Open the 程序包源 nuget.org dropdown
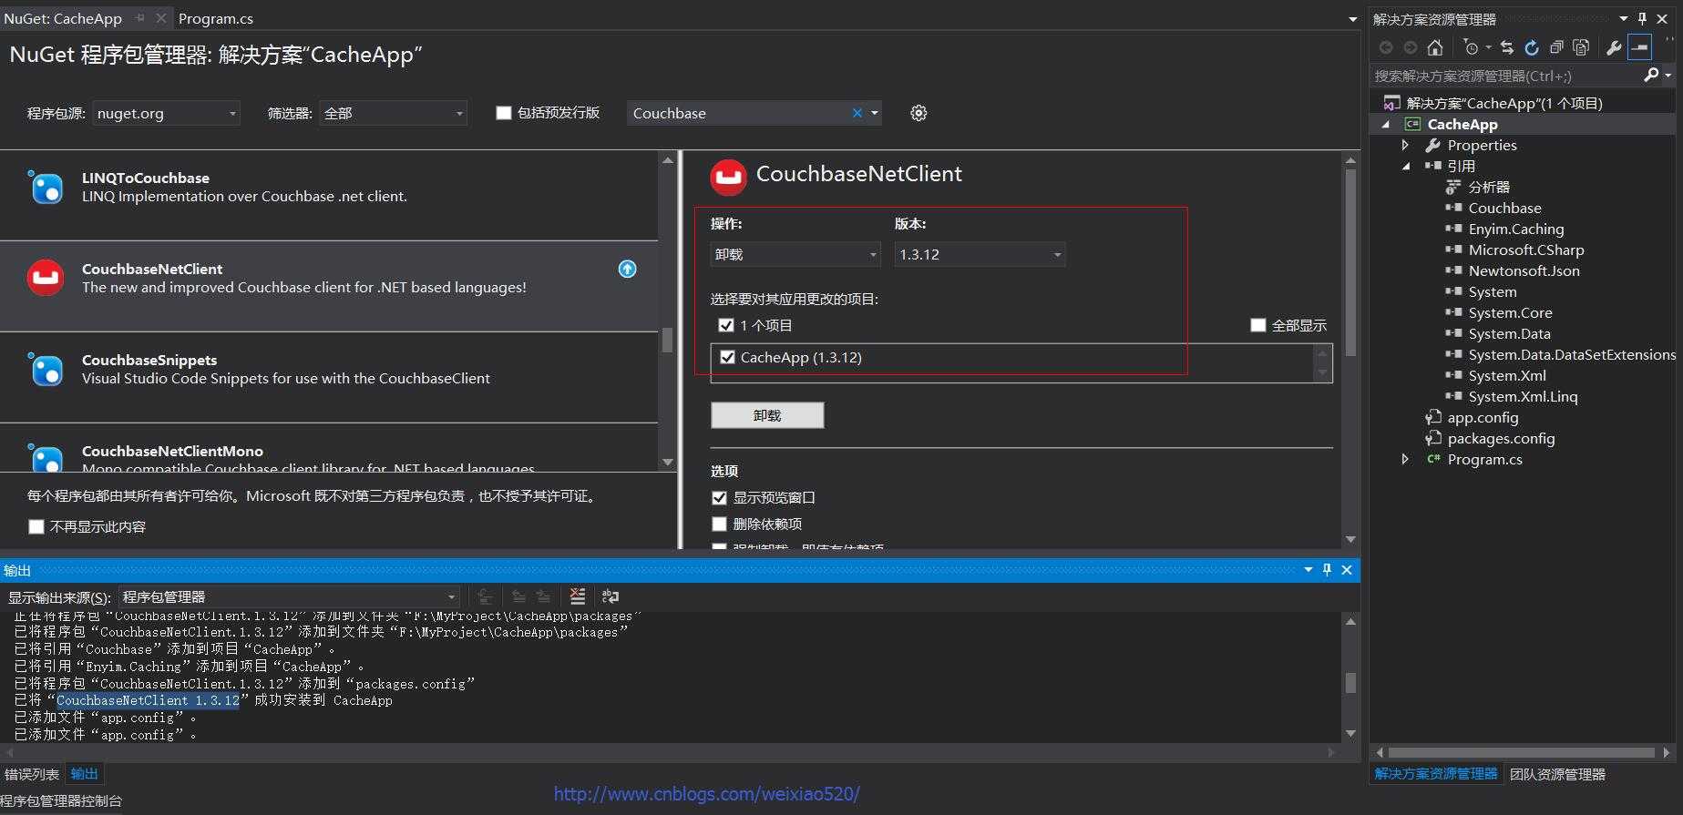Viewport: 1683px width, 815px height. (x=166, y=113)
